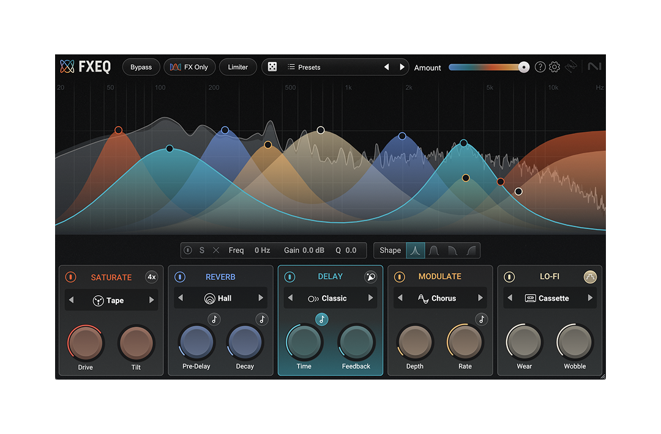The image size is (661, 434).
Task: Solo the selected EQ band
Action: (201, 250)
